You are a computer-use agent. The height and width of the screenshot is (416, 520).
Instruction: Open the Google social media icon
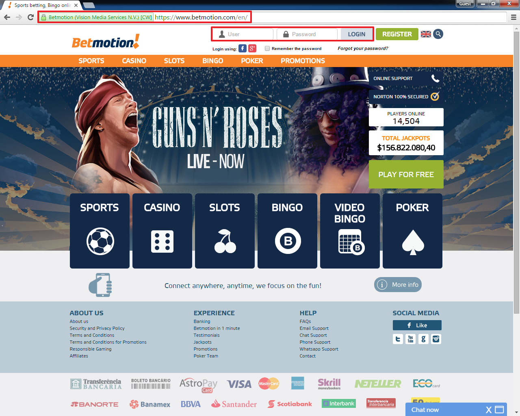point(423,339)
